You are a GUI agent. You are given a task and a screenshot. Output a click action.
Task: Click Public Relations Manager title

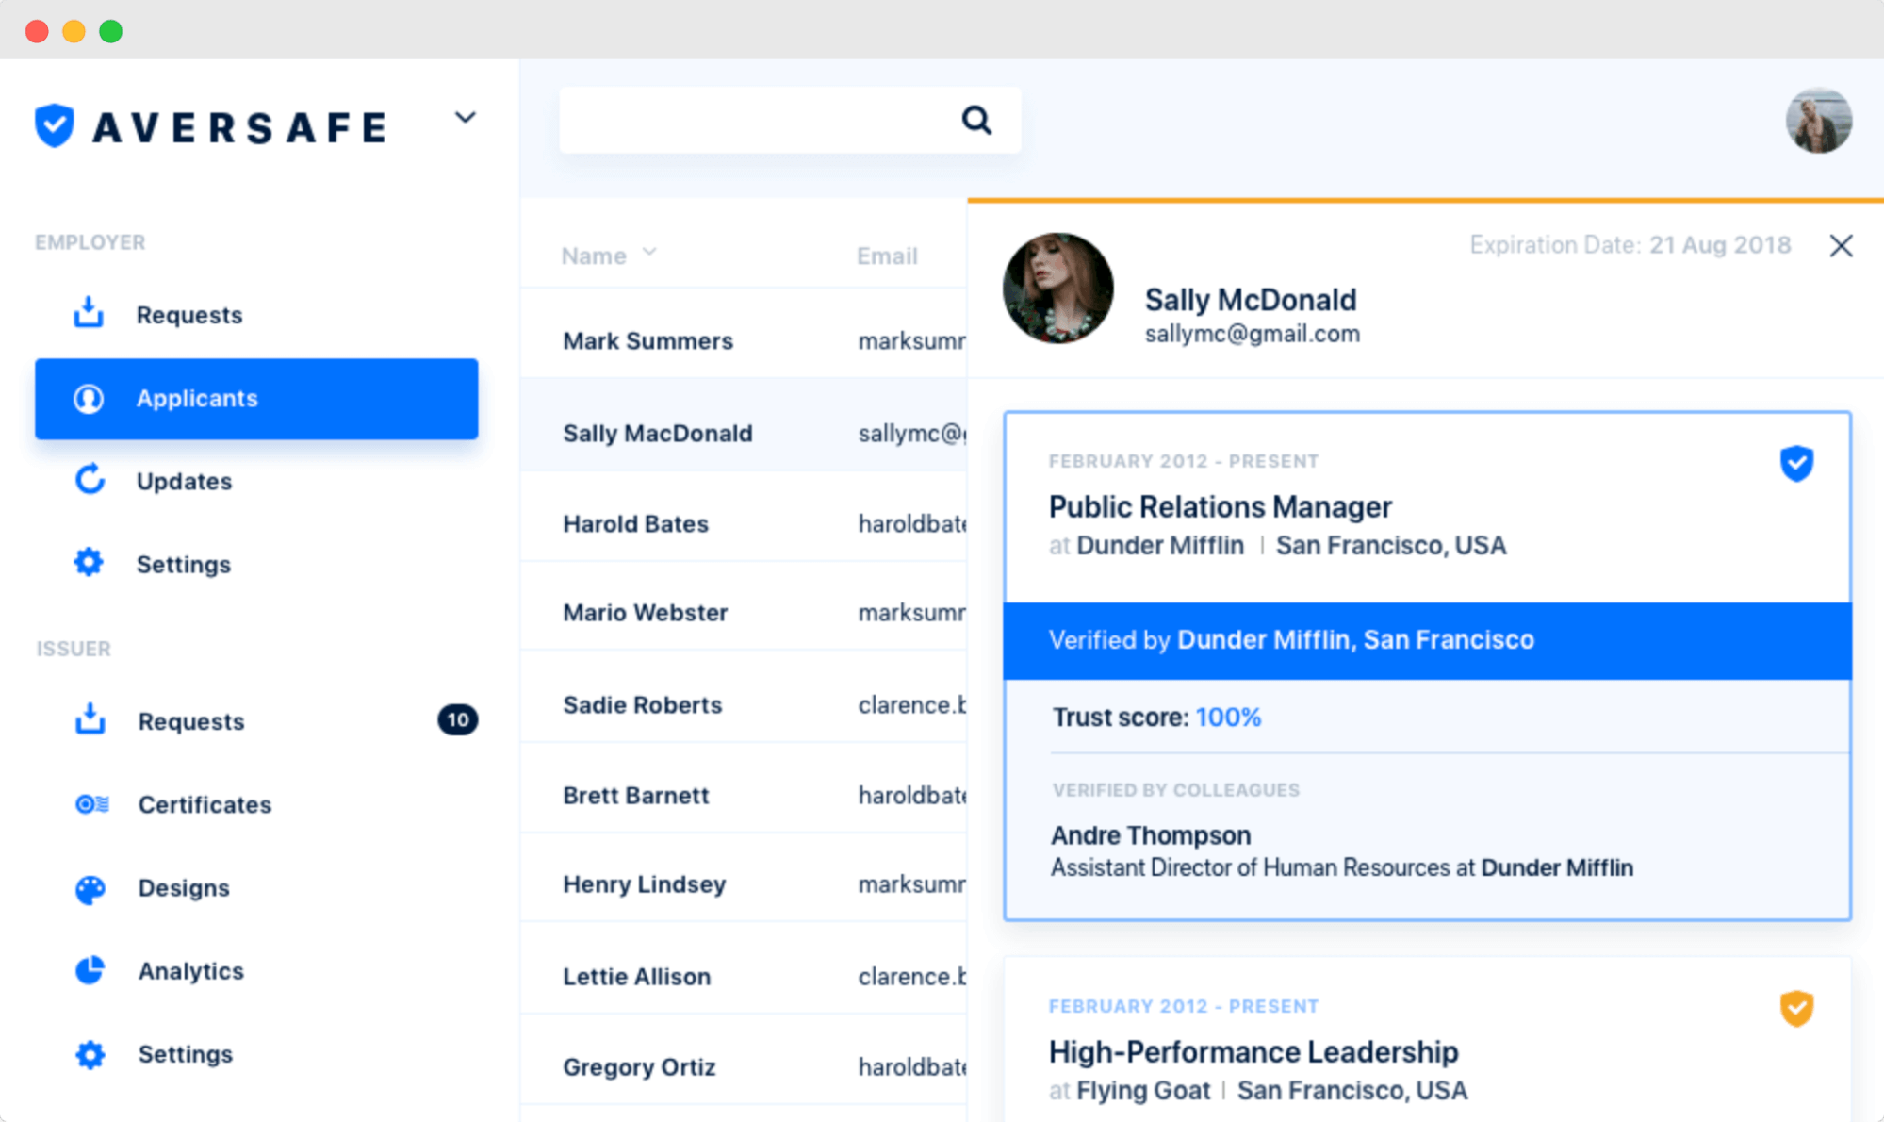[x=1220, y=506]
